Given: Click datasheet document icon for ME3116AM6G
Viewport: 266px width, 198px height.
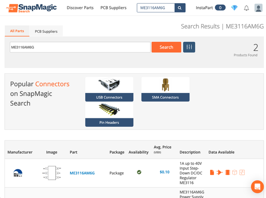Looking at the screenshot, I should tap(212, 172).
